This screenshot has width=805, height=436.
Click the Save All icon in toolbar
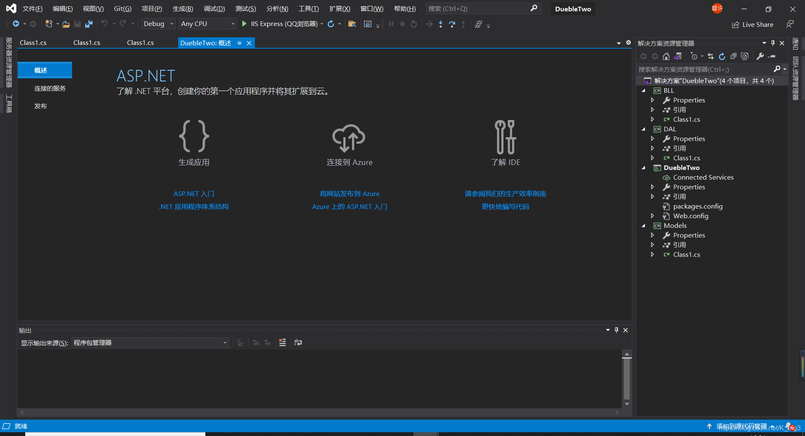(88, 24)
